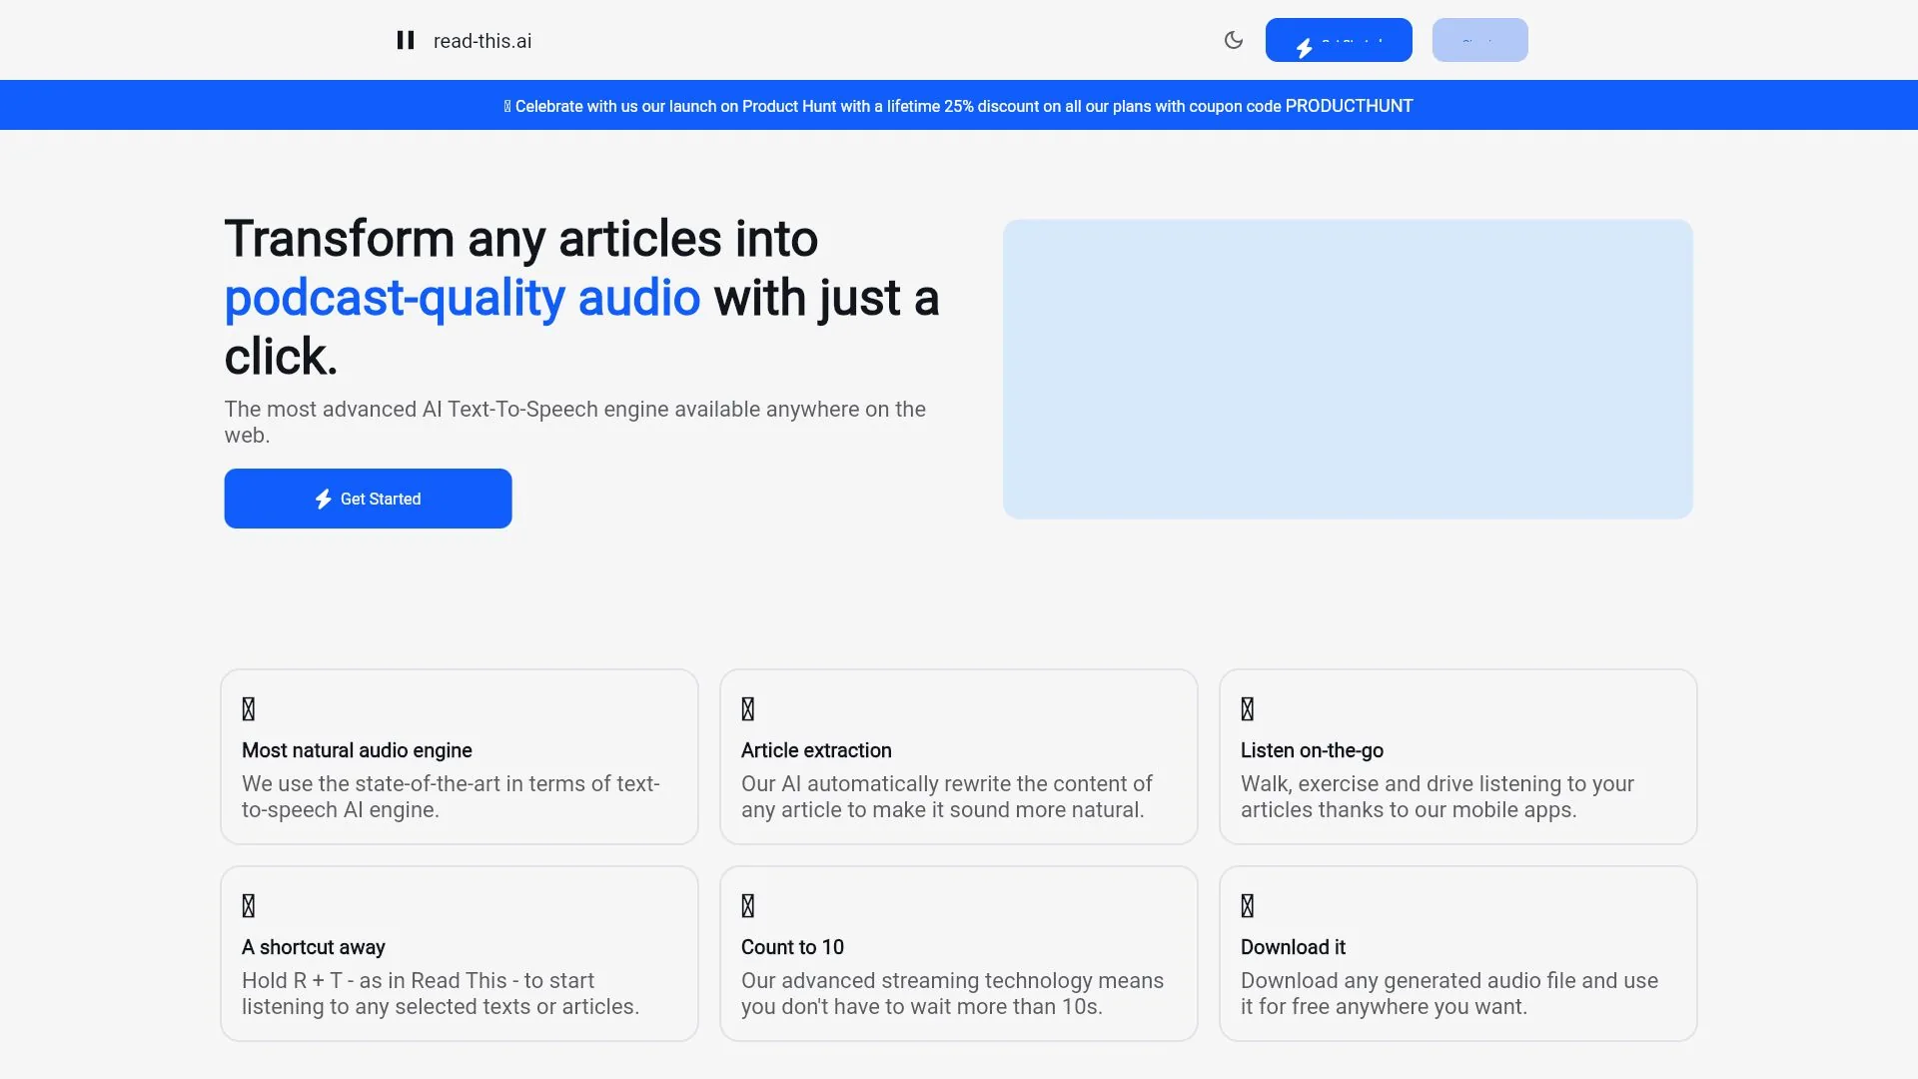1918x1079 pixels.
Task: Click the "Count to 10" card title
Action: tap(792, 947)
